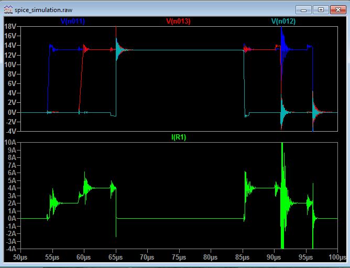
Task: Close the spice_simulation.raw window
Action: pyautogui.click(x=338, y=10)
